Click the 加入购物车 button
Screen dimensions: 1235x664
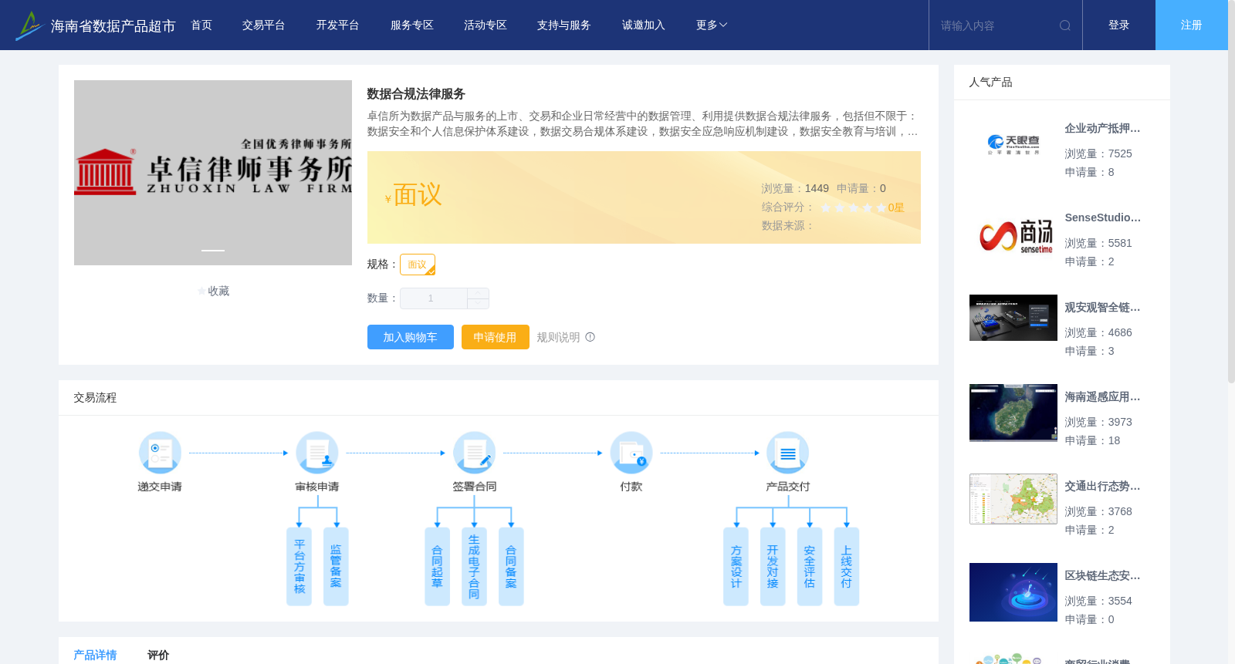click(411, 337)
